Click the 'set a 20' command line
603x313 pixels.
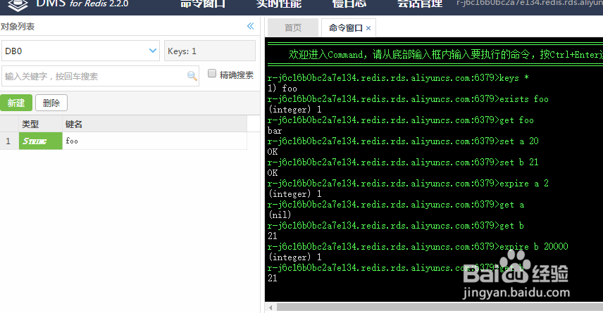(403, 141)
